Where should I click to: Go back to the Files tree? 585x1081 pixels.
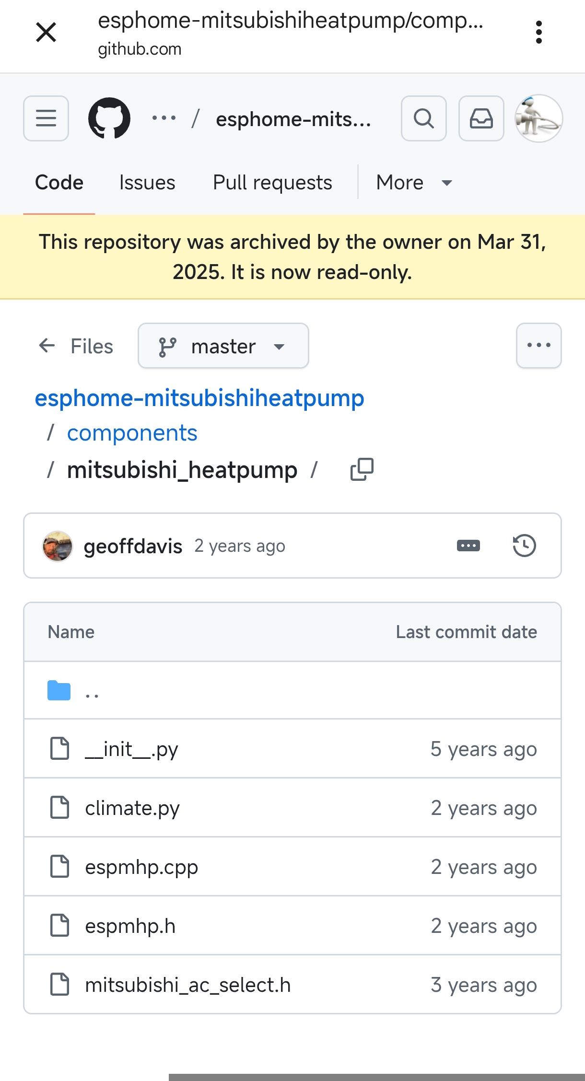(76, 346)
